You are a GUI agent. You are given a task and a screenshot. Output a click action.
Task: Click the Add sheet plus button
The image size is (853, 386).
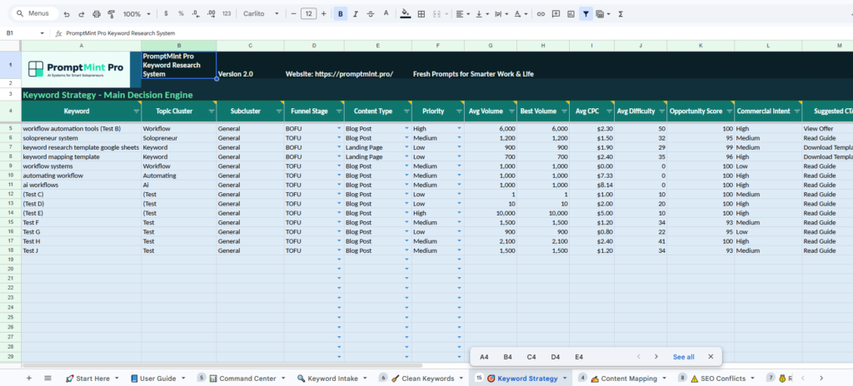coord(29,379)
